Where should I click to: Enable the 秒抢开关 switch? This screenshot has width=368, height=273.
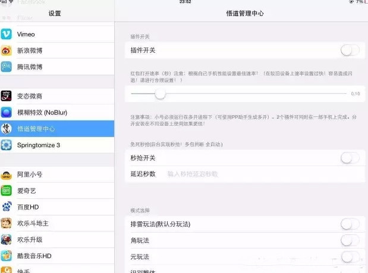350,158
